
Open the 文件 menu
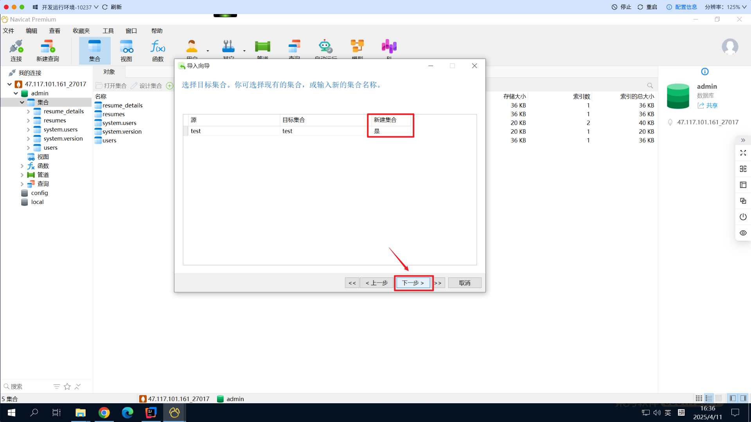tap(9, 31)
